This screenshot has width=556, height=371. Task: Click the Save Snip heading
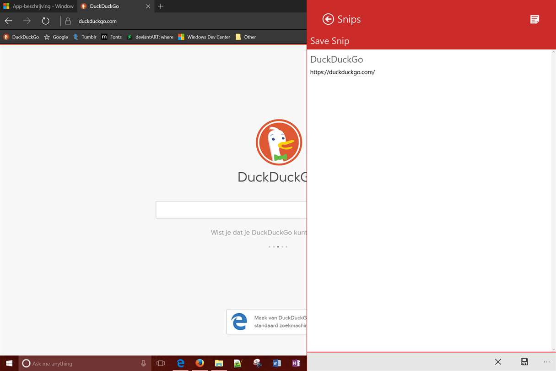[329, 41]
